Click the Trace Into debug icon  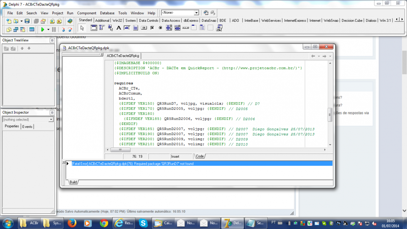[63, 30]
